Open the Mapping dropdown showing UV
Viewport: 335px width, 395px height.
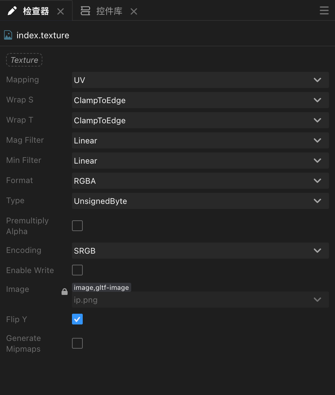click(x=200, y=80)
